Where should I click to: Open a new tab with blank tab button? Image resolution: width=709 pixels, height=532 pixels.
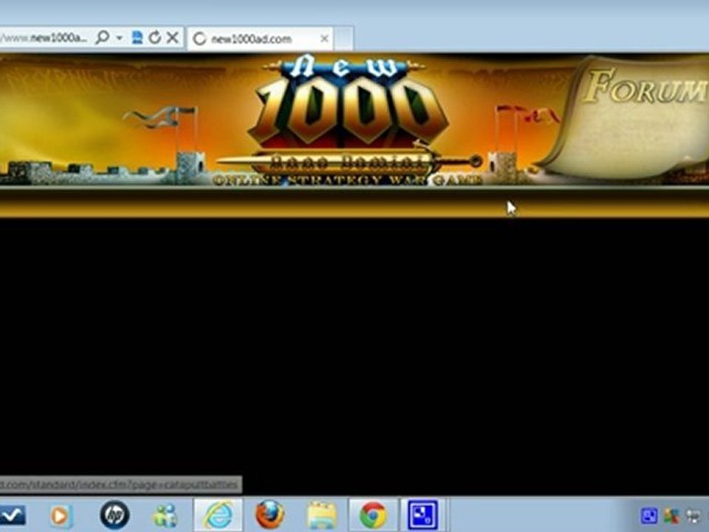[x=343, y=39]
